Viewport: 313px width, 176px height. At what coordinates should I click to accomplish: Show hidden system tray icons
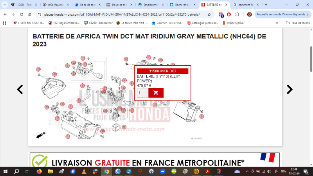pyautogui.click(x=247, y=171)
